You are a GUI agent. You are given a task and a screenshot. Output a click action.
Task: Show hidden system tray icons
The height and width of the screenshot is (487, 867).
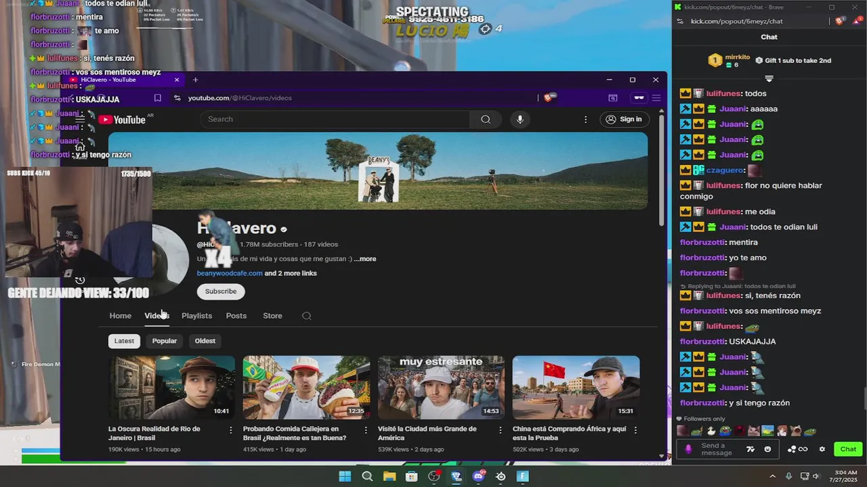coord(773,476)
